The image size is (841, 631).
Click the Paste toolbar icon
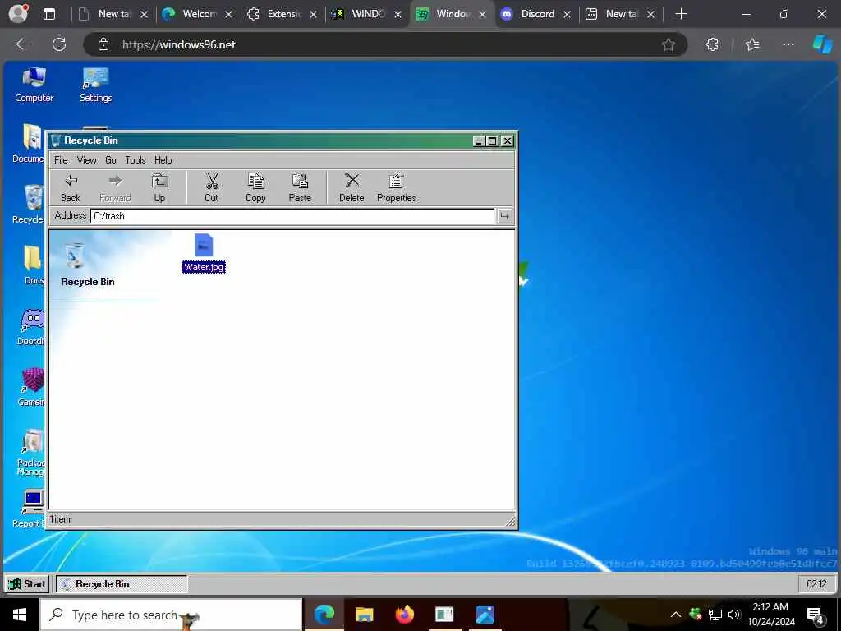click(300, 188)
